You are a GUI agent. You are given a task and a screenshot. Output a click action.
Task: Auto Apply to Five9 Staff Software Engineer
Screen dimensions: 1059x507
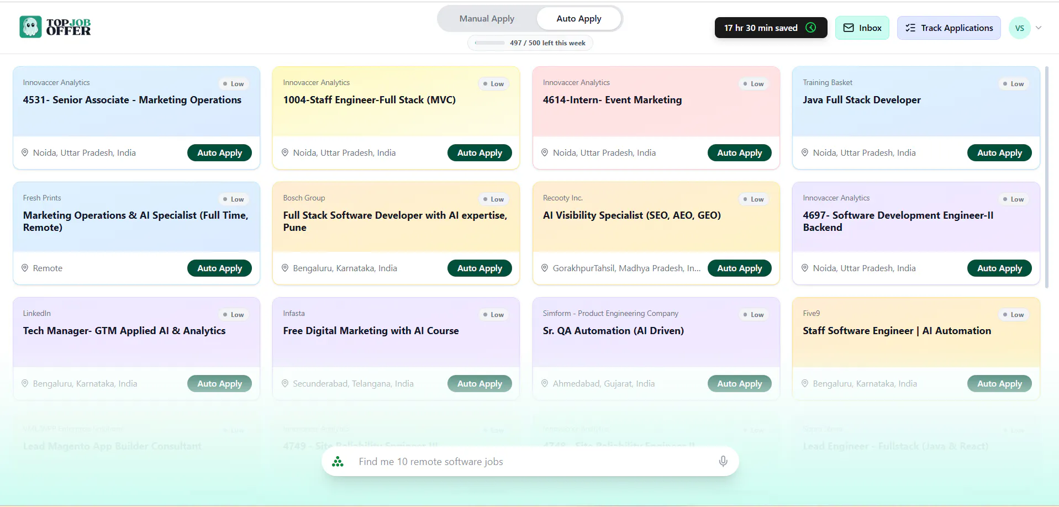(x=999, y=383)
